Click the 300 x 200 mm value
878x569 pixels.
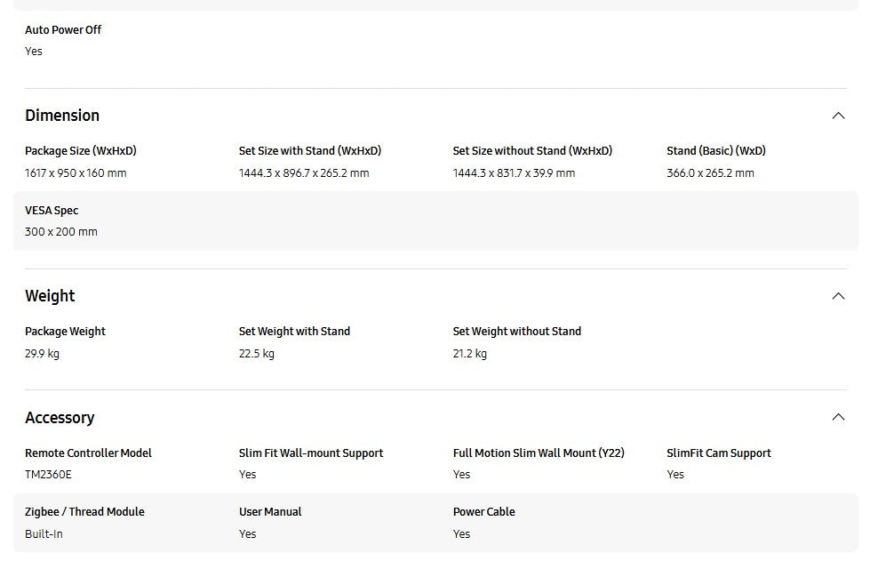click(61, 232)
